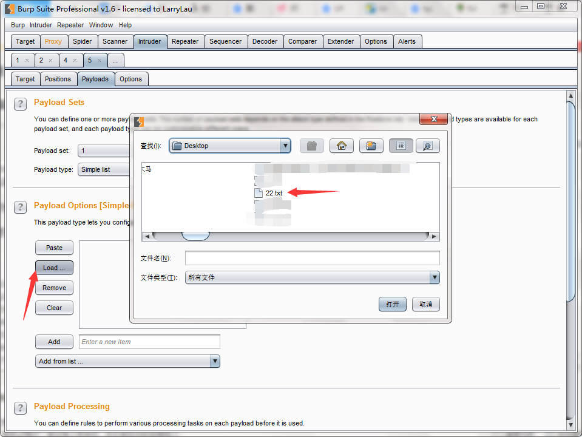
Task: Go to home folder in file dialog
Action: [342, 146]
